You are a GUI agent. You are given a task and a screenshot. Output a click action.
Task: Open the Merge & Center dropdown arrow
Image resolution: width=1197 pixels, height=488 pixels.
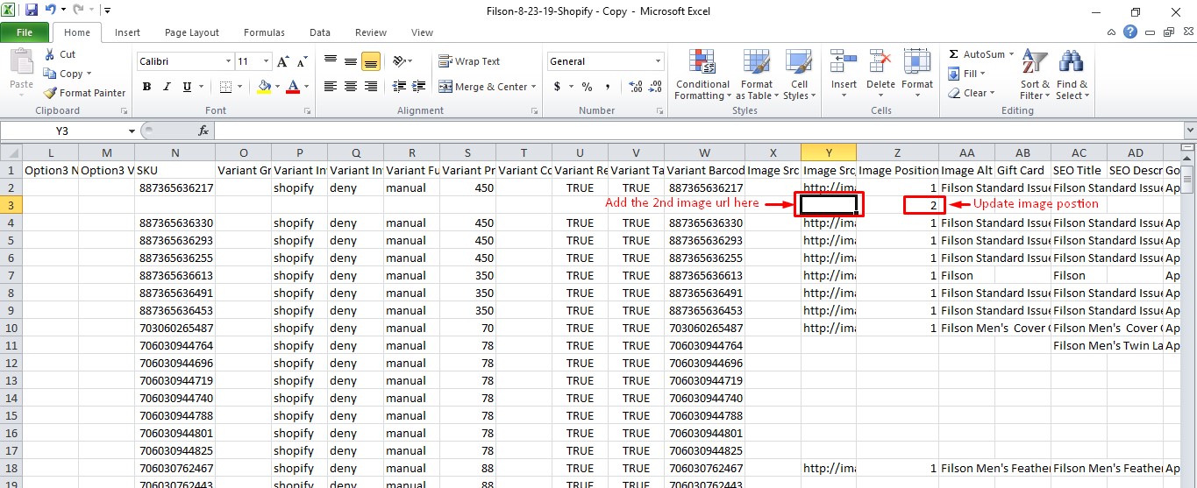click(534, 87)
